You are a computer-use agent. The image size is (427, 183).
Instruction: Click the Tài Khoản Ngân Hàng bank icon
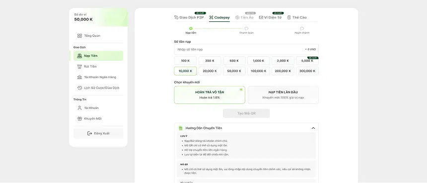pyautogui.click(x=79, y=77)
